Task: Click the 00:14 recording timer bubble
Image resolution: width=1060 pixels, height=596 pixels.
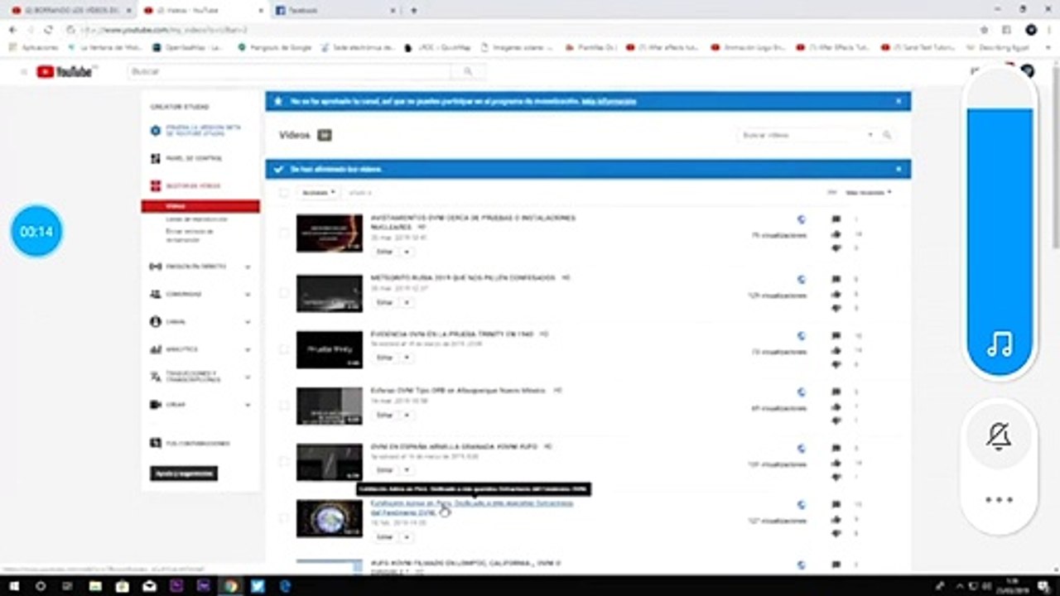Action: coord(36,232)
